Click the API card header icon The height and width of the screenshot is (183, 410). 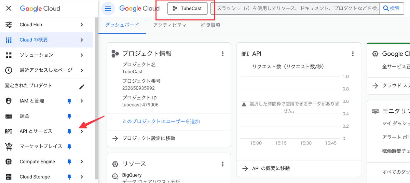pyautogui.click(x=245, y=54)
